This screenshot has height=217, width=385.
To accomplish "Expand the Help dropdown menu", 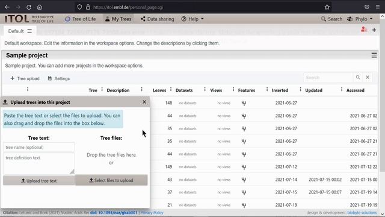I will (192, 19).
